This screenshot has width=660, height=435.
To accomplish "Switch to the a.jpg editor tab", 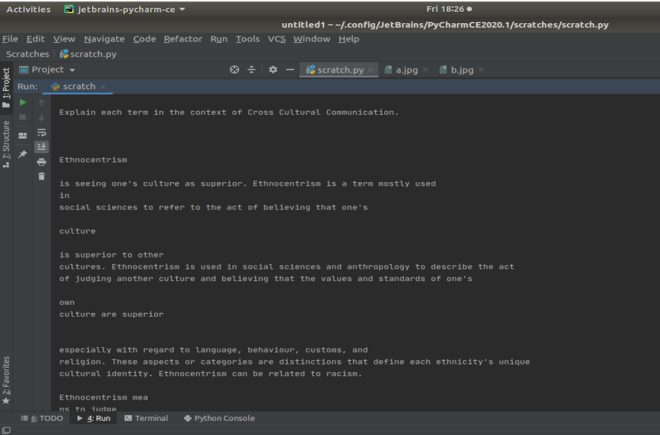I will tap(405, 69).
